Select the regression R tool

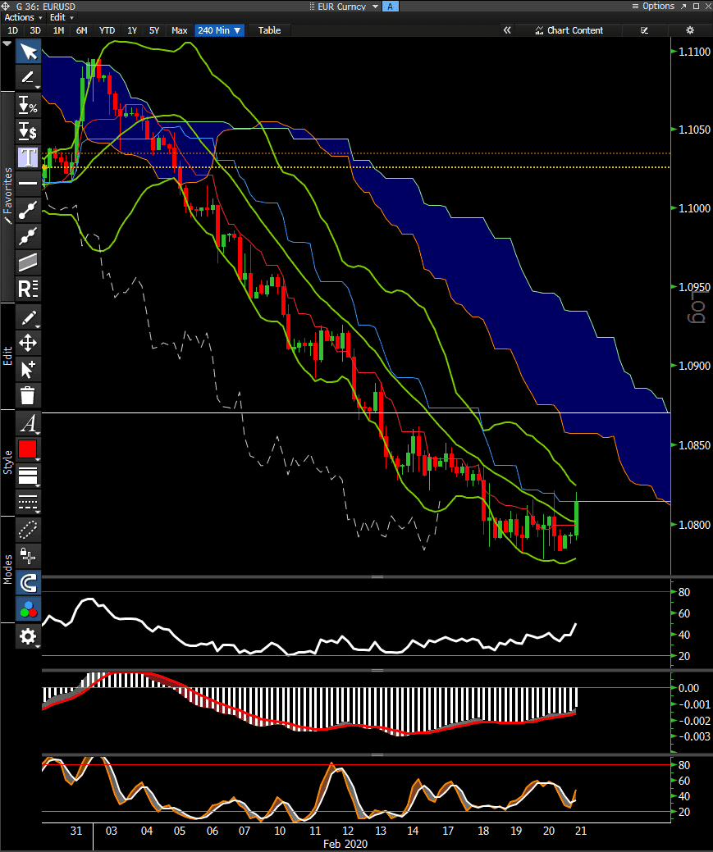tap(28, 289)
